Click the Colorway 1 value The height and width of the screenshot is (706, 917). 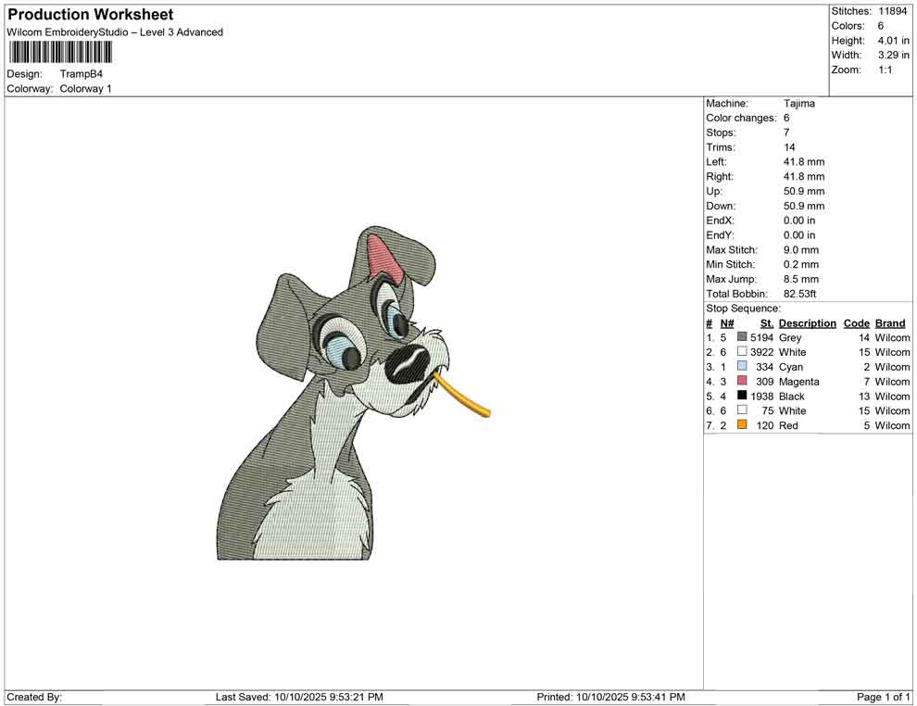tap(85, 89)
